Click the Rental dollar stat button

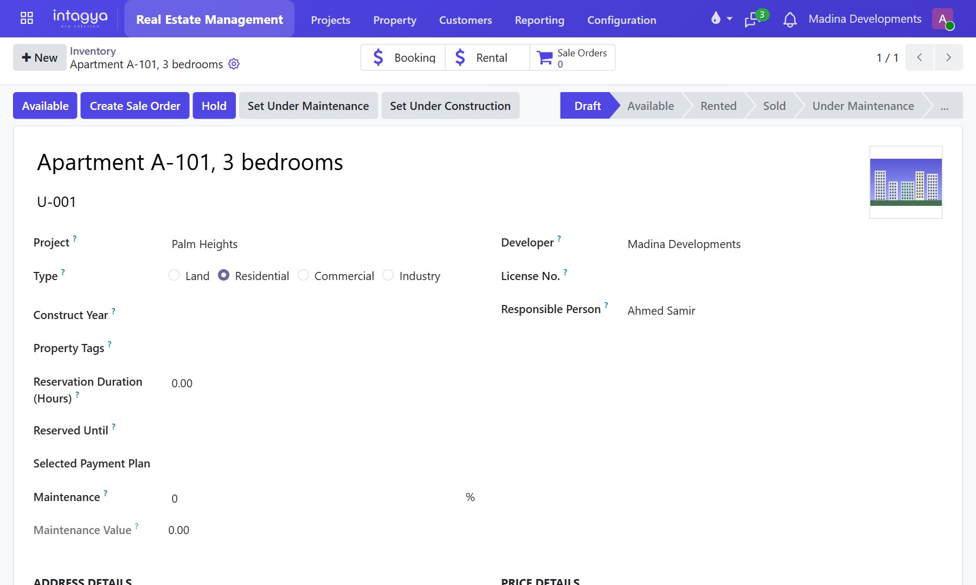(487, 57)
